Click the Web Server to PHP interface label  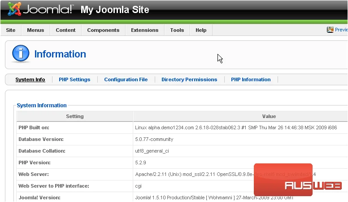point(54,186)
